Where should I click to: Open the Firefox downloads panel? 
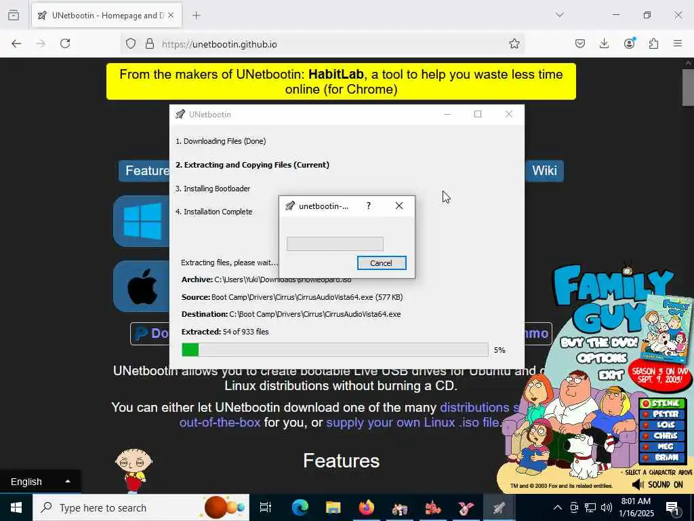tap(604, 43)
